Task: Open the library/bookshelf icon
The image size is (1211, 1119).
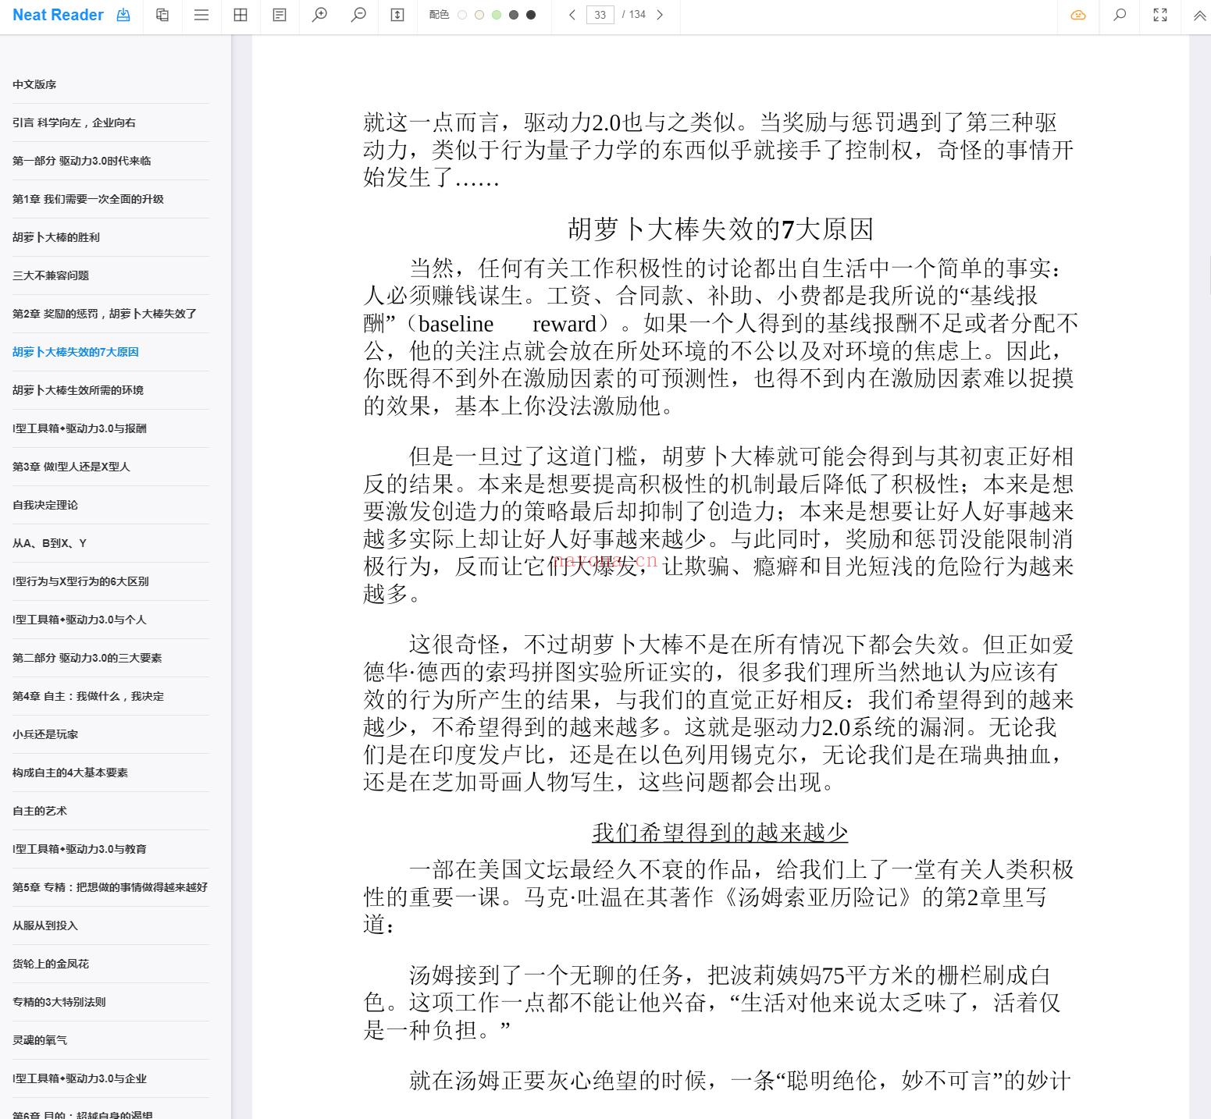Action: coord(162,15)
